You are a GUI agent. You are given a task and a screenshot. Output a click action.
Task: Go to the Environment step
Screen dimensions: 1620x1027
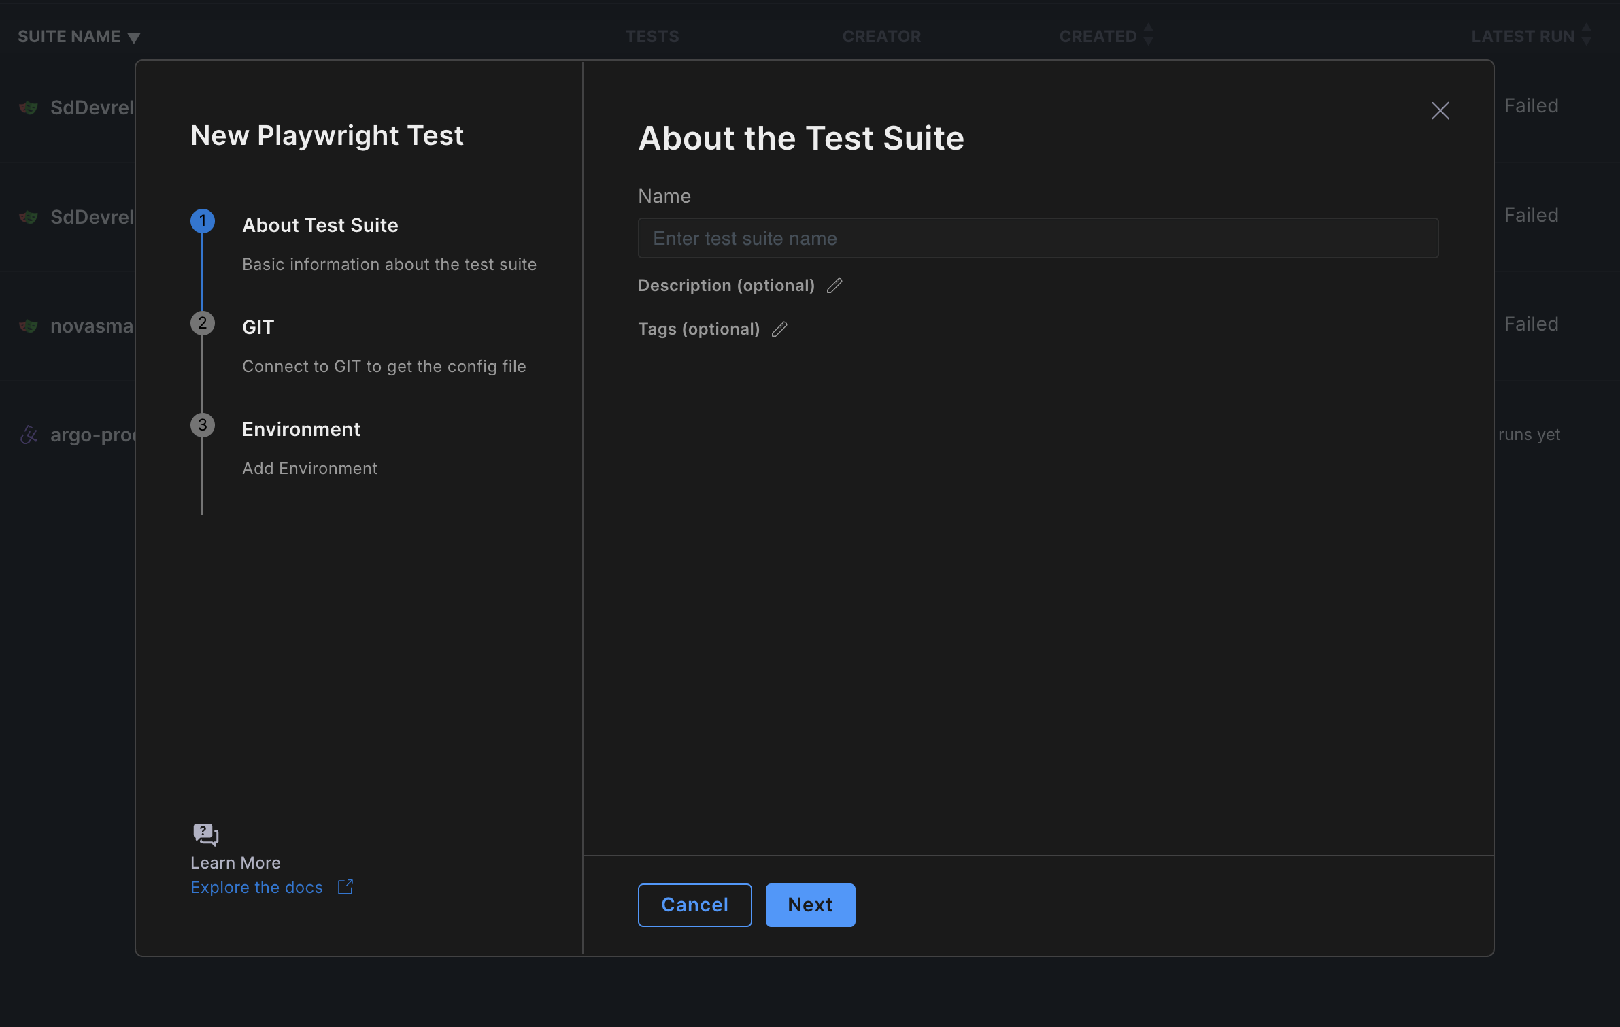(301, 429)
